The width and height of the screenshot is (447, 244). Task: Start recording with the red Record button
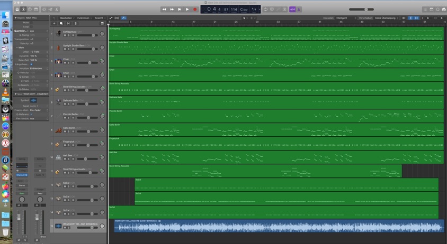[195, 10]
